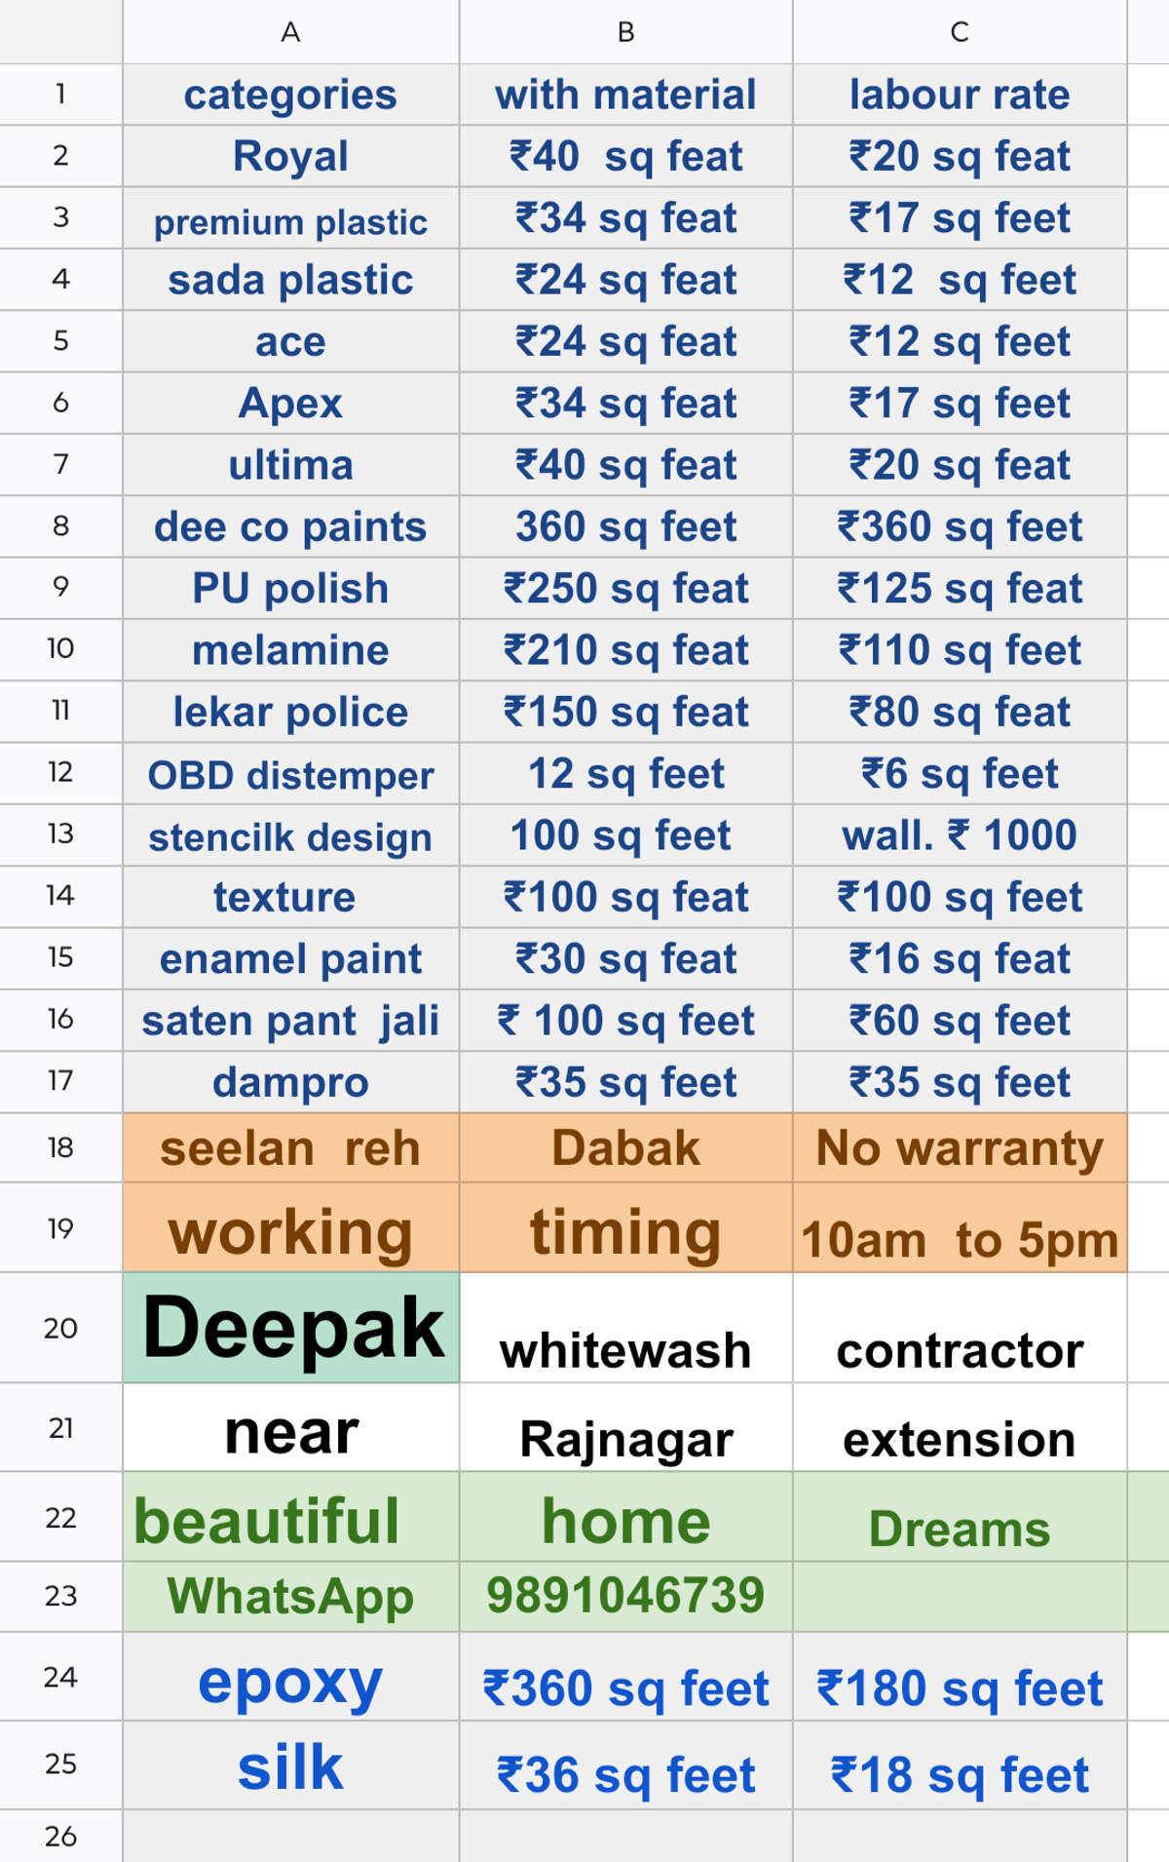1169x1862 pixels.
Task: Select row 13 header
Action: [60, 834]
